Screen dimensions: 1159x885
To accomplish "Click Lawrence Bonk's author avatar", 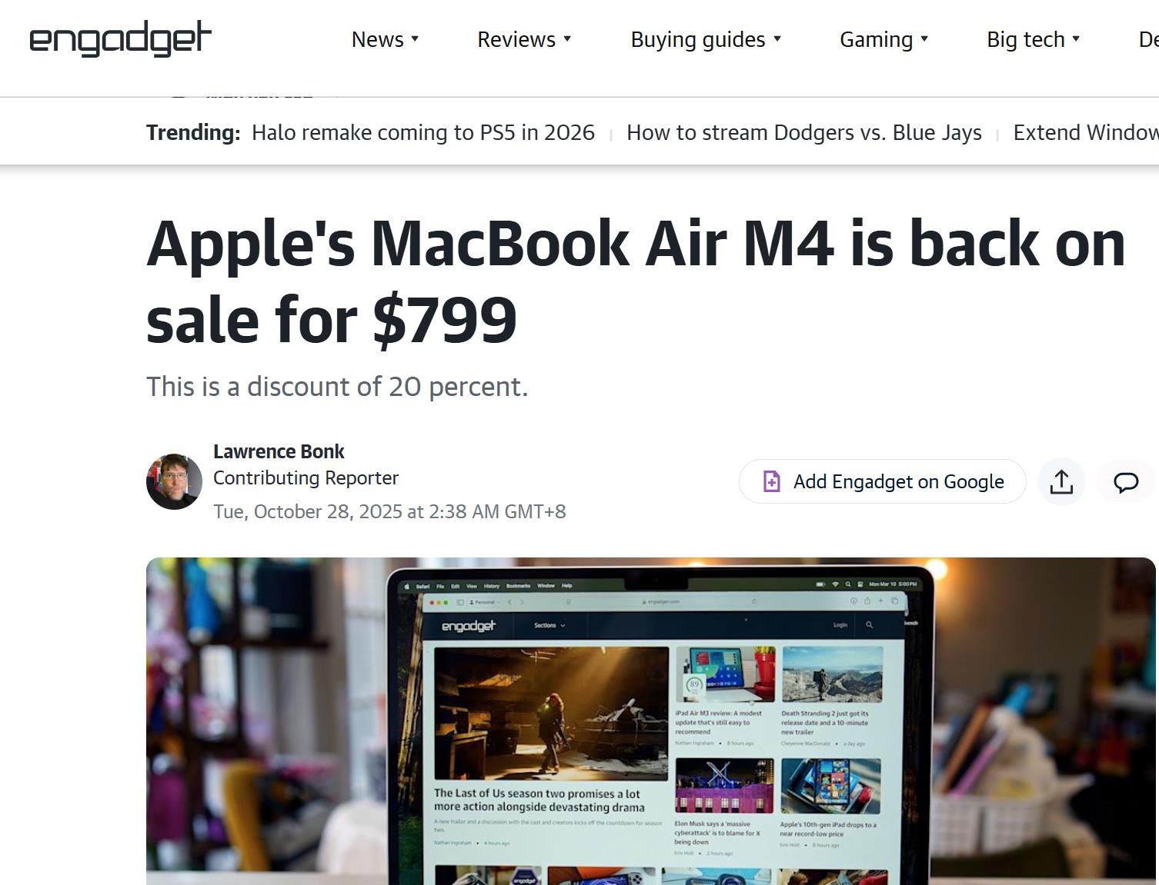I will (174, 481).
